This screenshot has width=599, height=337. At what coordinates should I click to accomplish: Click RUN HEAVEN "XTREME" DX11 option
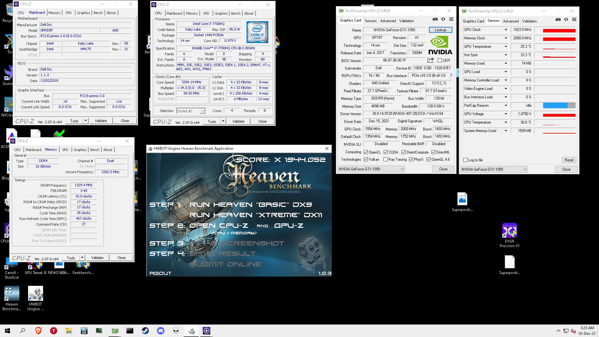point(256,215)
